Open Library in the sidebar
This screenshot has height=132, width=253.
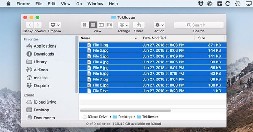[37, 62]
